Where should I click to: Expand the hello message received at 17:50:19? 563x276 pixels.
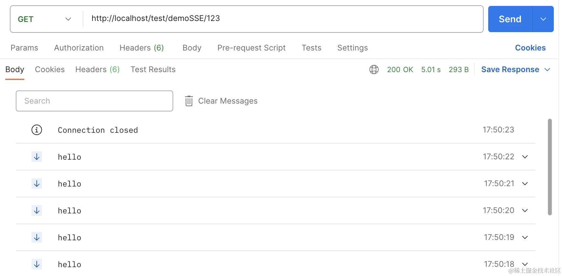[x=525, y=237]
